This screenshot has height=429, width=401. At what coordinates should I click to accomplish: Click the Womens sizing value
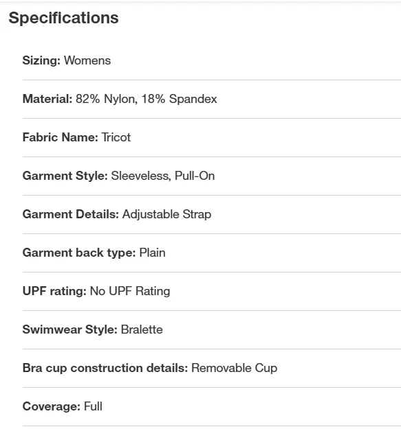(x=87, y=60)
